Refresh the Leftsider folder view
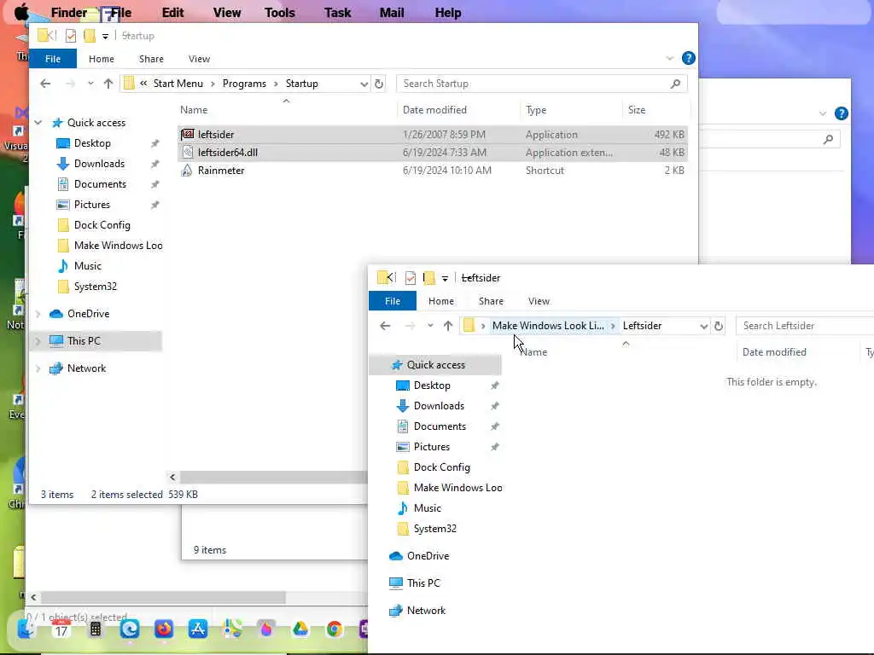 tap(719, 326)
